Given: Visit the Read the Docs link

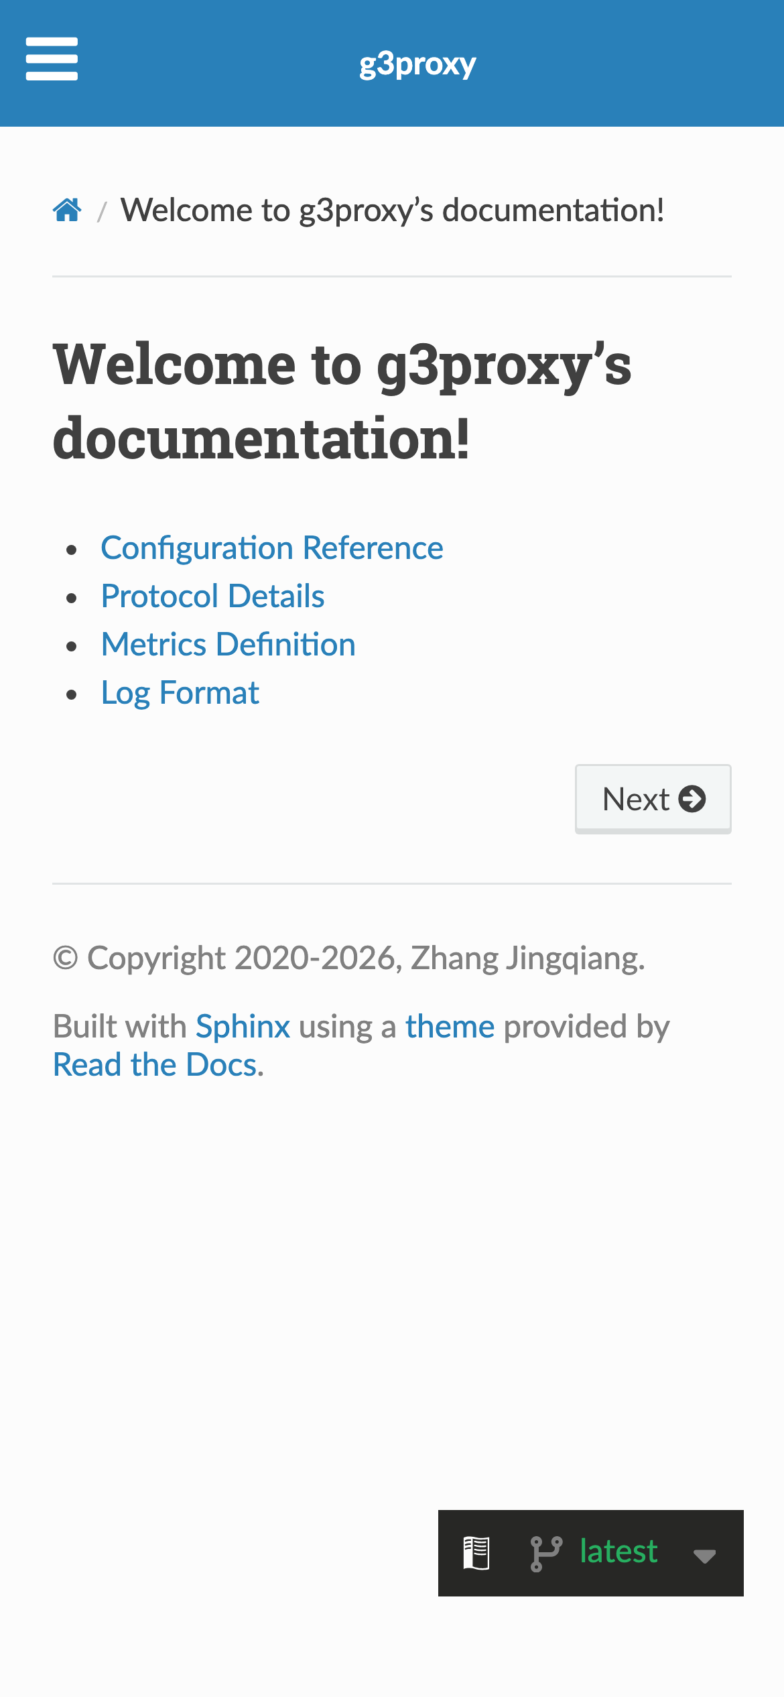Looking at the screenshot, I should pyautogui.click(x=155, y=1065).
